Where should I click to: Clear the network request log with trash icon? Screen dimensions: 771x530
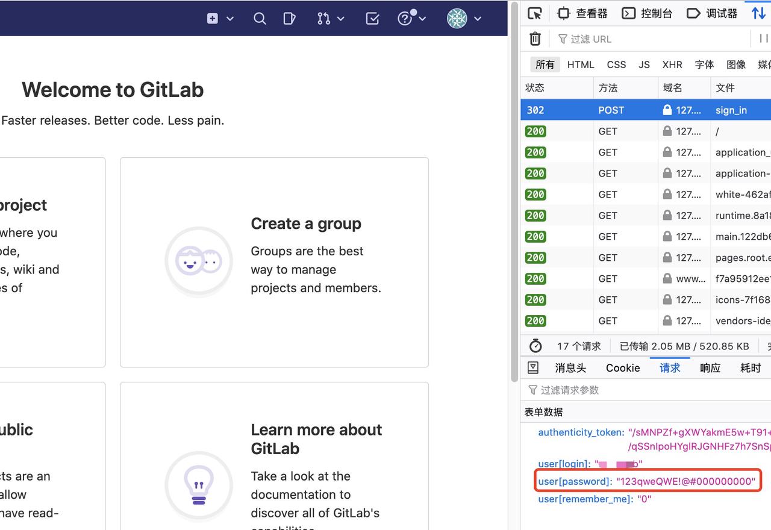pyautogui.click(x=535, y=38)
